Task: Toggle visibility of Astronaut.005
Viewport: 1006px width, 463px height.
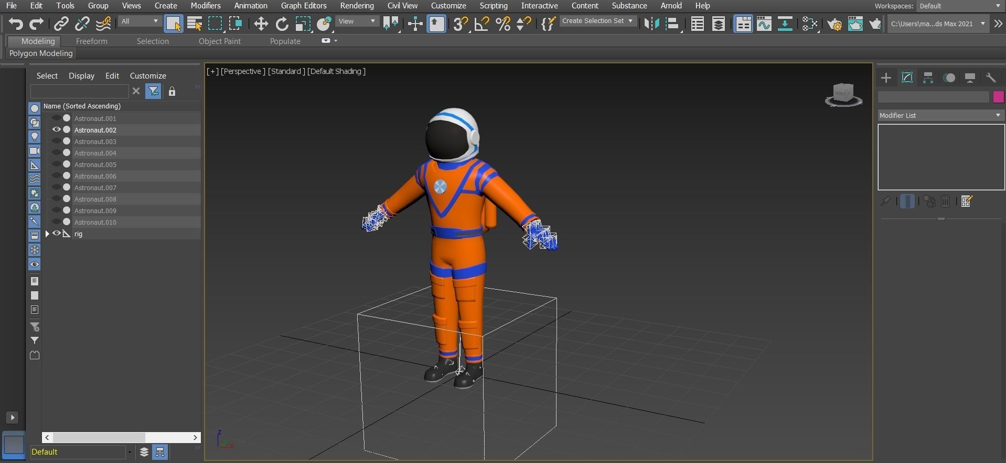Action: tap(56, 164)
